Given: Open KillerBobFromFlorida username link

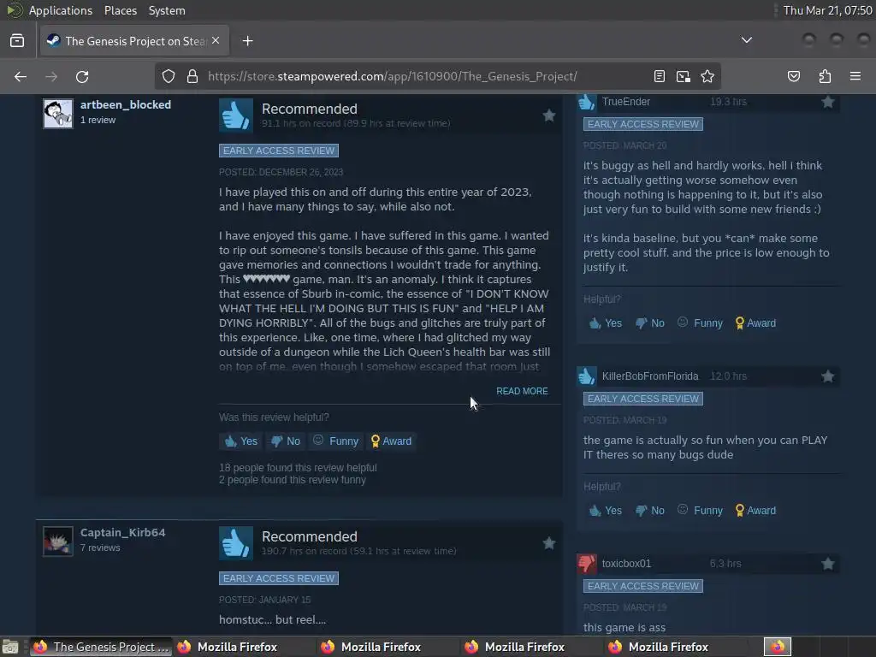Looking at the screenshot, I should click(650, 376).
